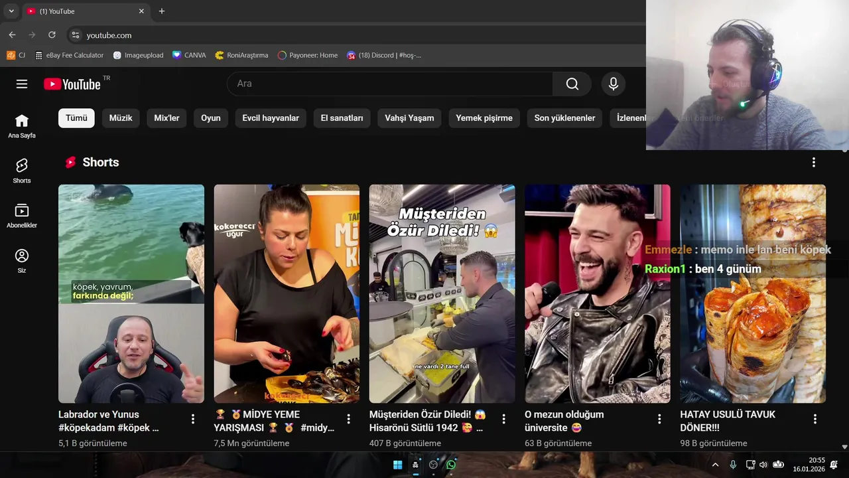Image resolution: width=849 pixels, height=478 pixels.
Task: Play the chicken döner short thumbnail
Action: click(753, 293)
